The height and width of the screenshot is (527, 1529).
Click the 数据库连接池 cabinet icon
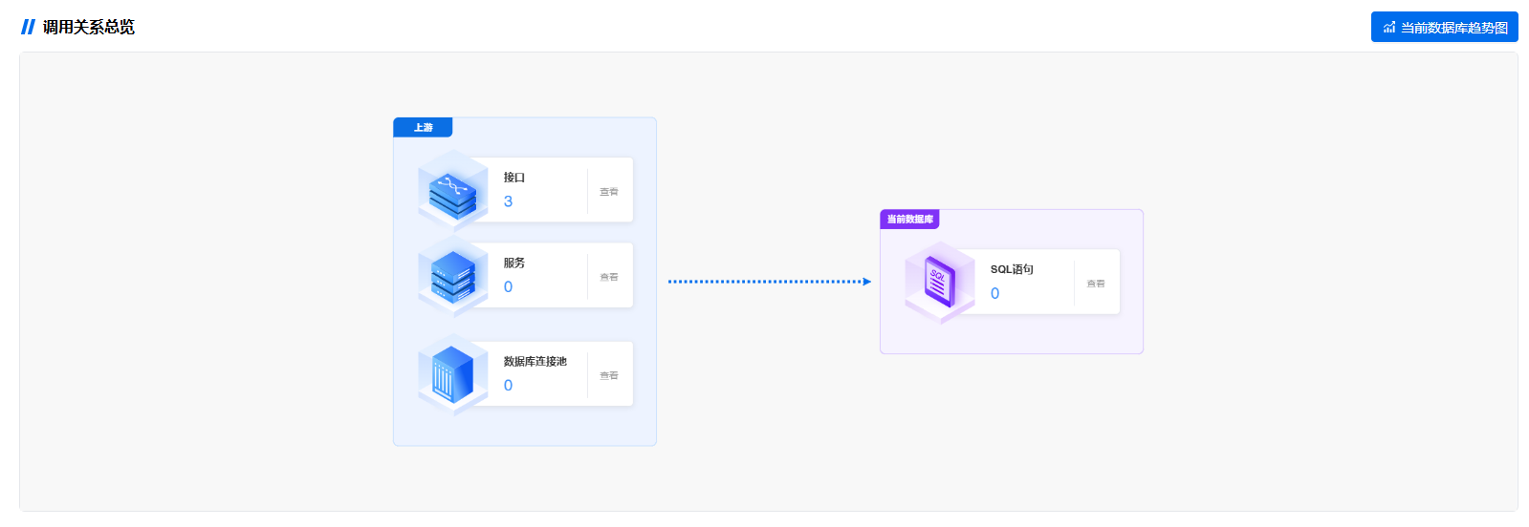452,374
